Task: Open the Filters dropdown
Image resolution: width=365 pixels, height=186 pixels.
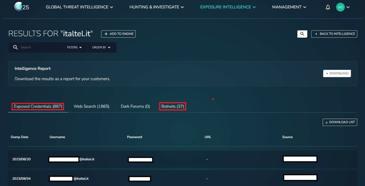Action: (74, 47)
